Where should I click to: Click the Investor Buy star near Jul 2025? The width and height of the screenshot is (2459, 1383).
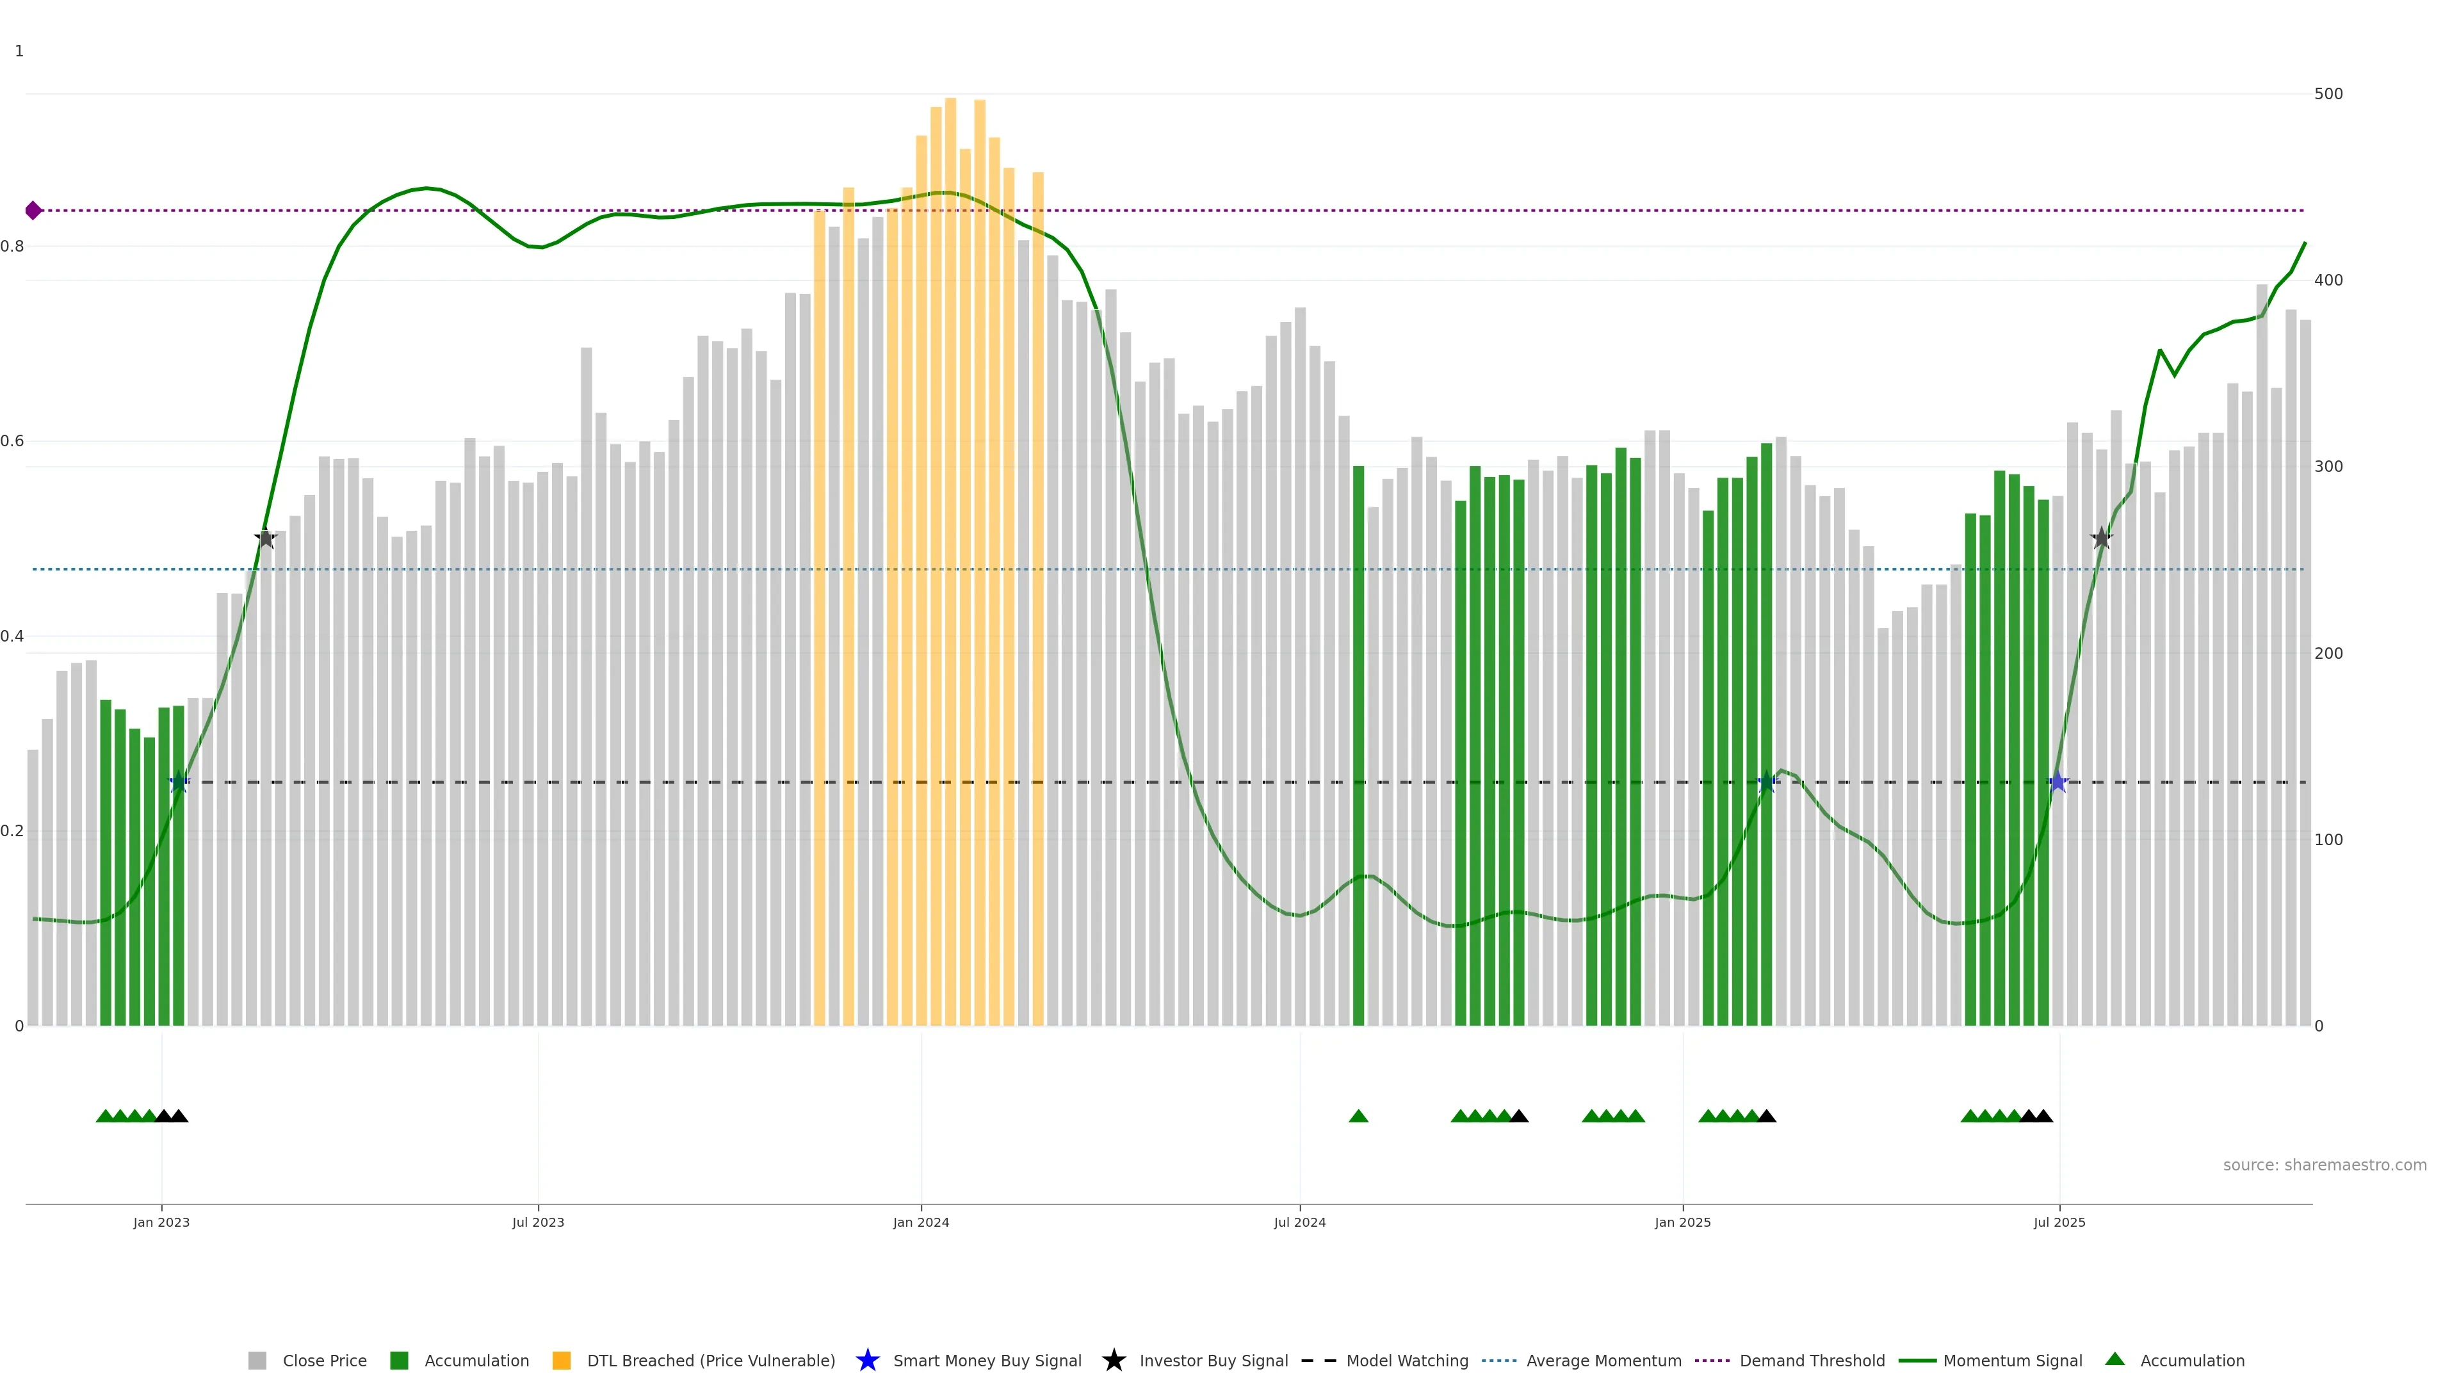tap(2101, 538)
